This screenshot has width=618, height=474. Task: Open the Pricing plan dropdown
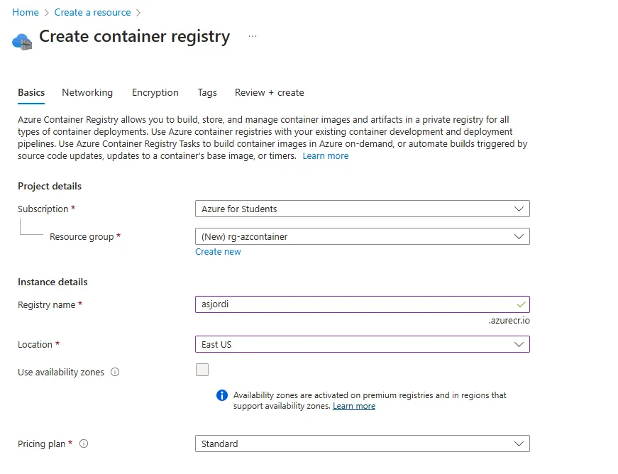(362, 443)
